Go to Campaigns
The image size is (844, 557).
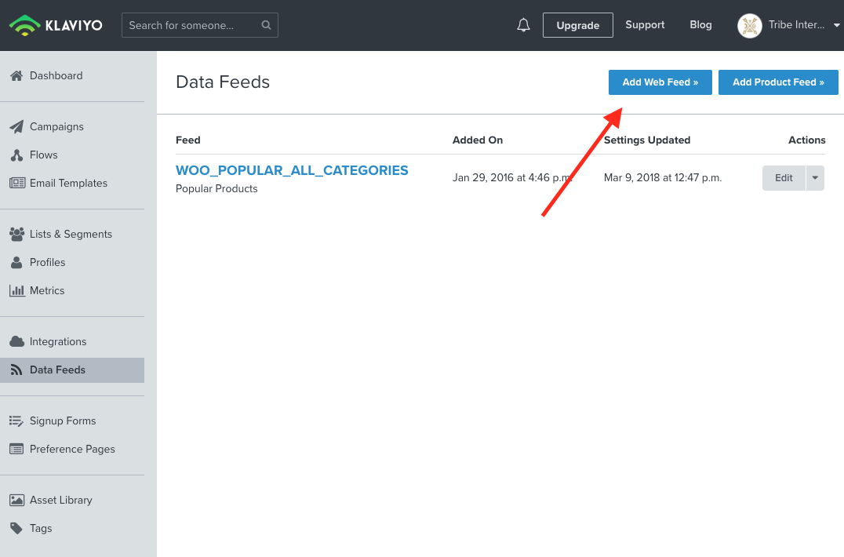coord(56,126)
